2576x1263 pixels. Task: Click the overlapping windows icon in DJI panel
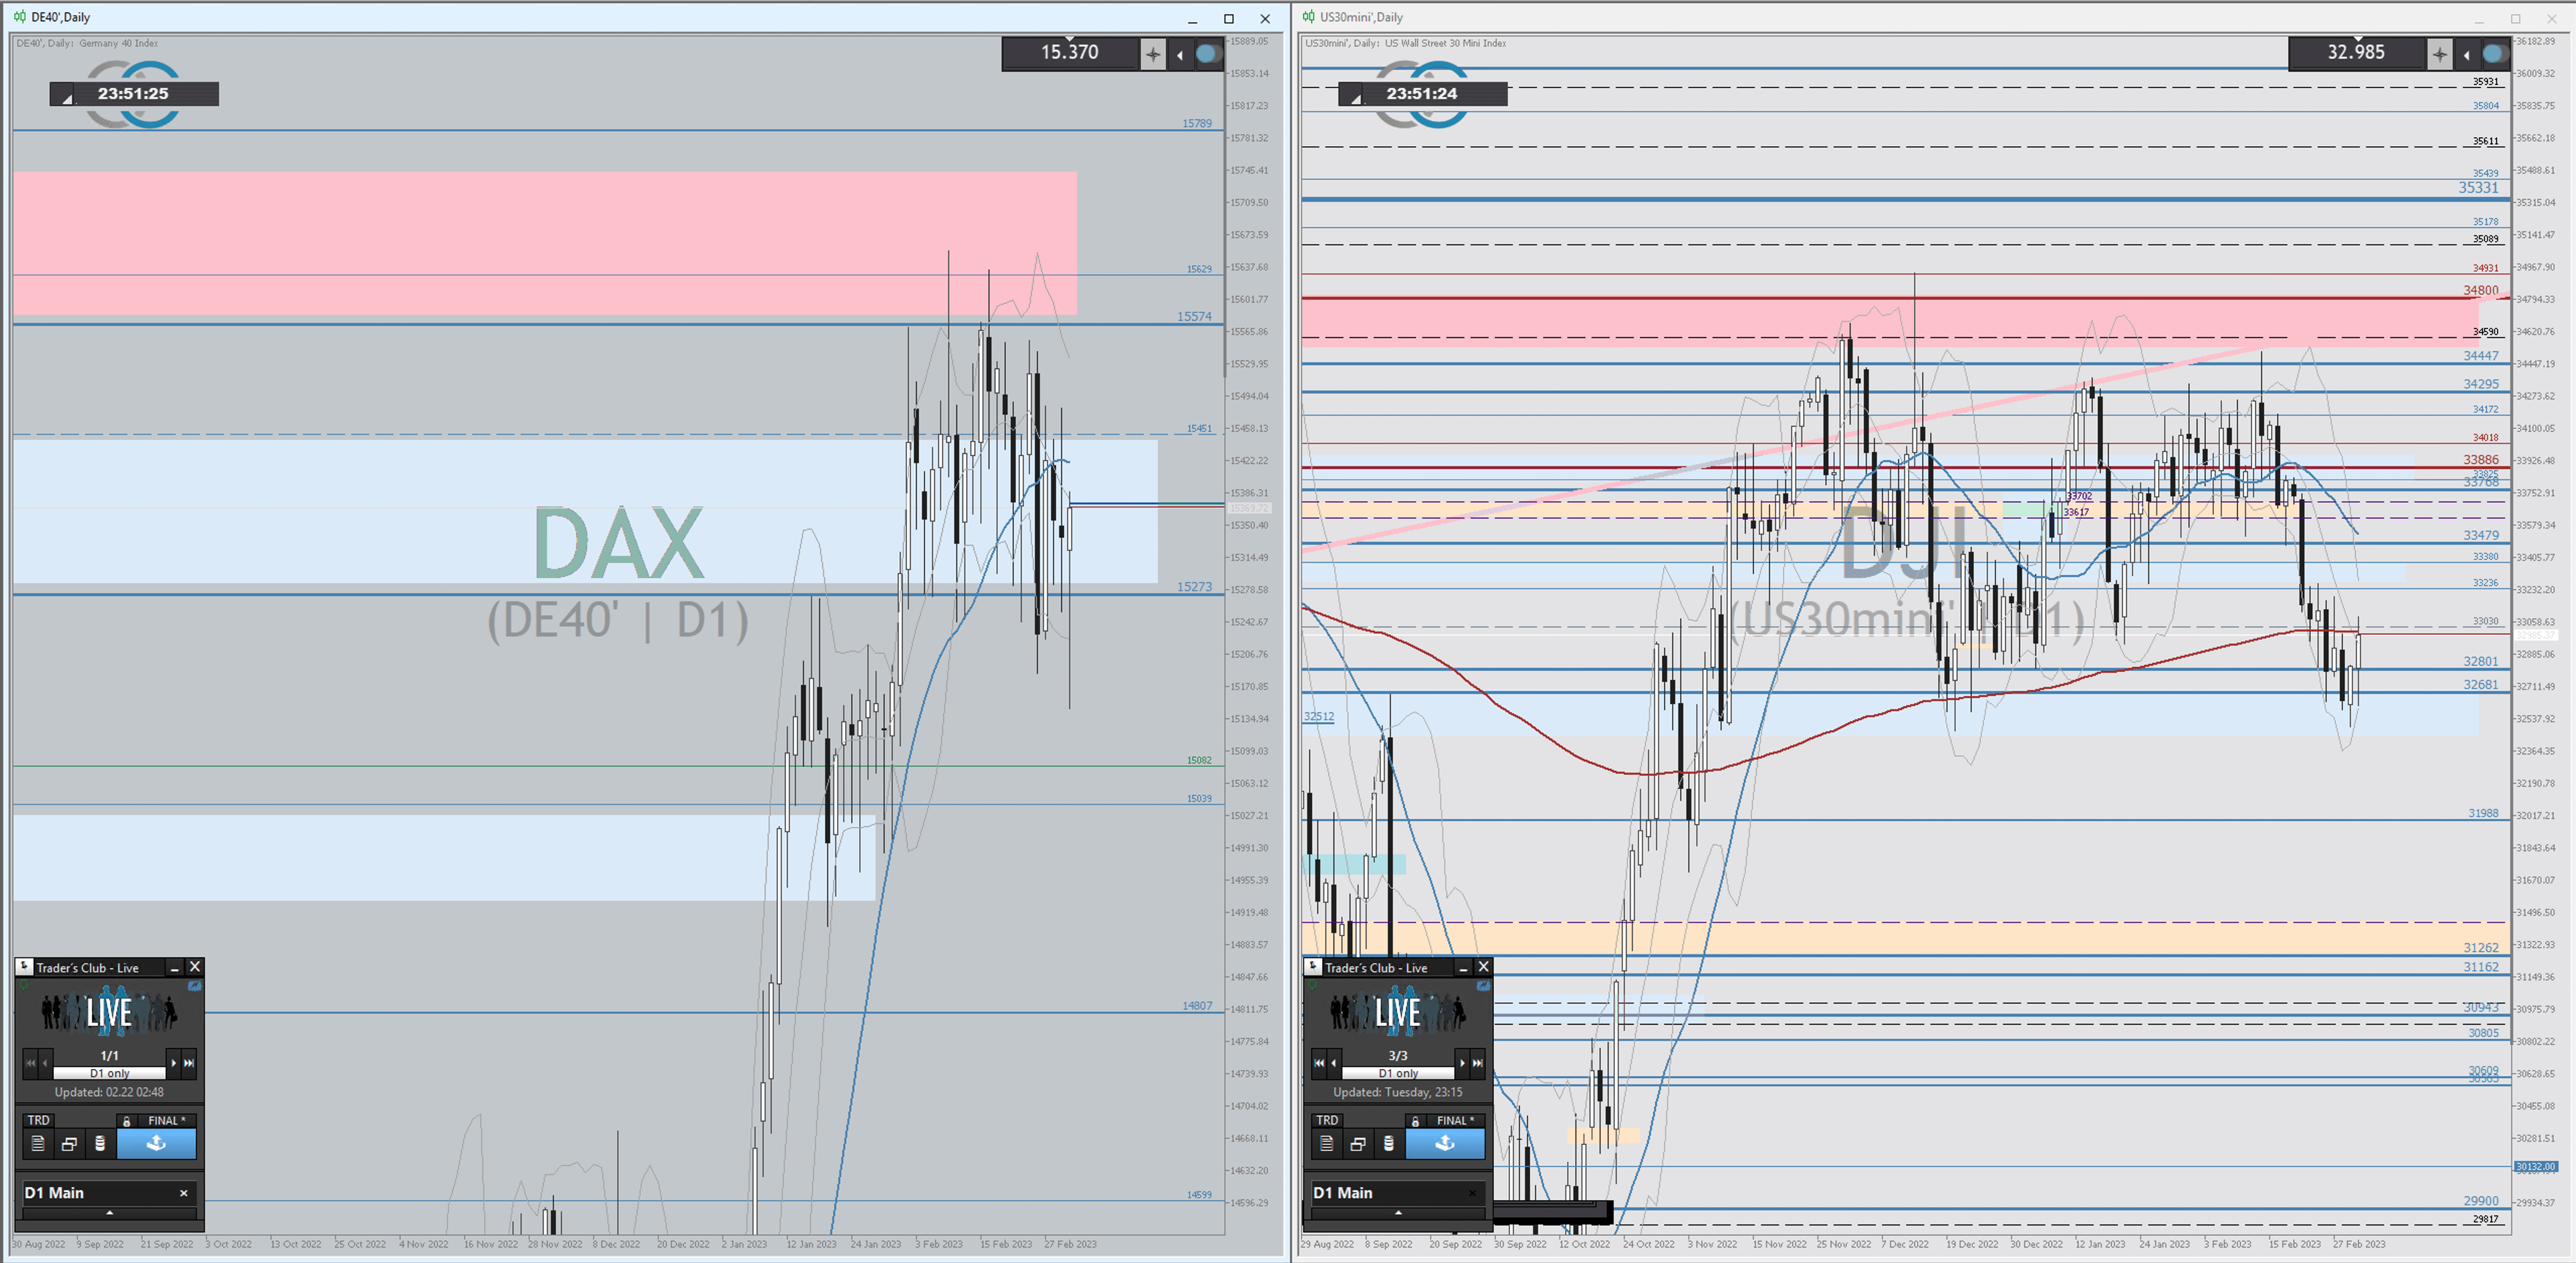coord(1358,1144)
